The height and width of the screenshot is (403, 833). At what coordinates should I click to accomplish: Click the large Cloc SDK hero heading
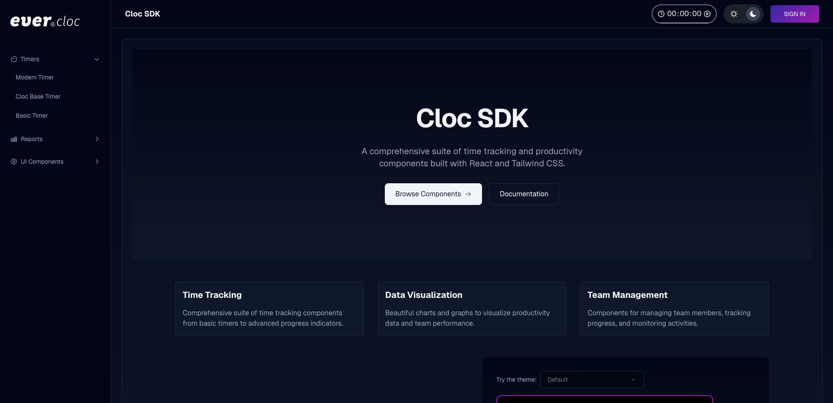point(472,118)
